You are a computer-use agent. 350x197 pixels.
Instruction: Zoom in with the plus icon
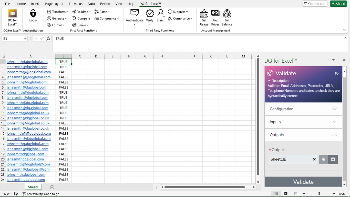pyautogui.click(x=334, y=194)
